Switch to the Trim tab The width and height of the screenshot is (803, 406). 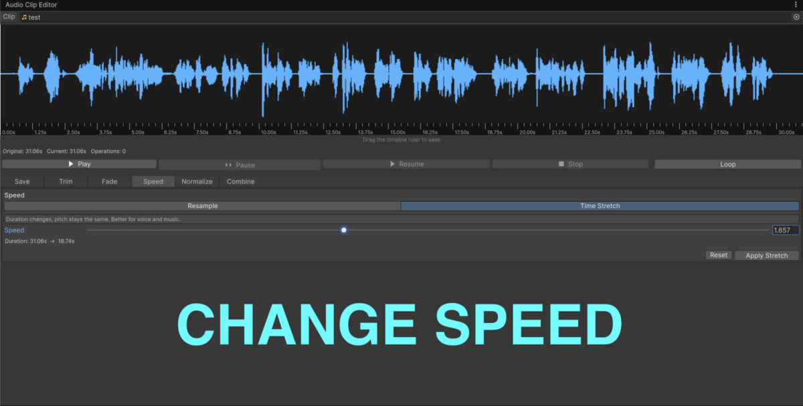(x=66, y=181)
